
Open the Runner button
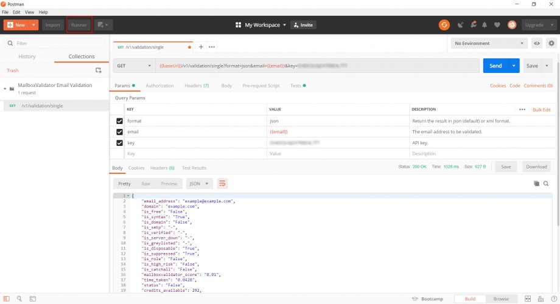(79, 25)
